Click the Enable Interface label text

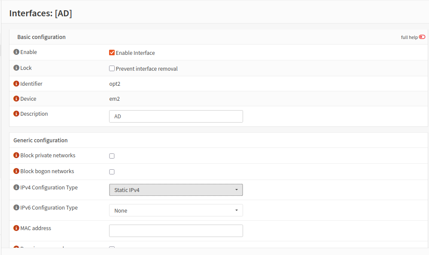click(x=135, y=53)
